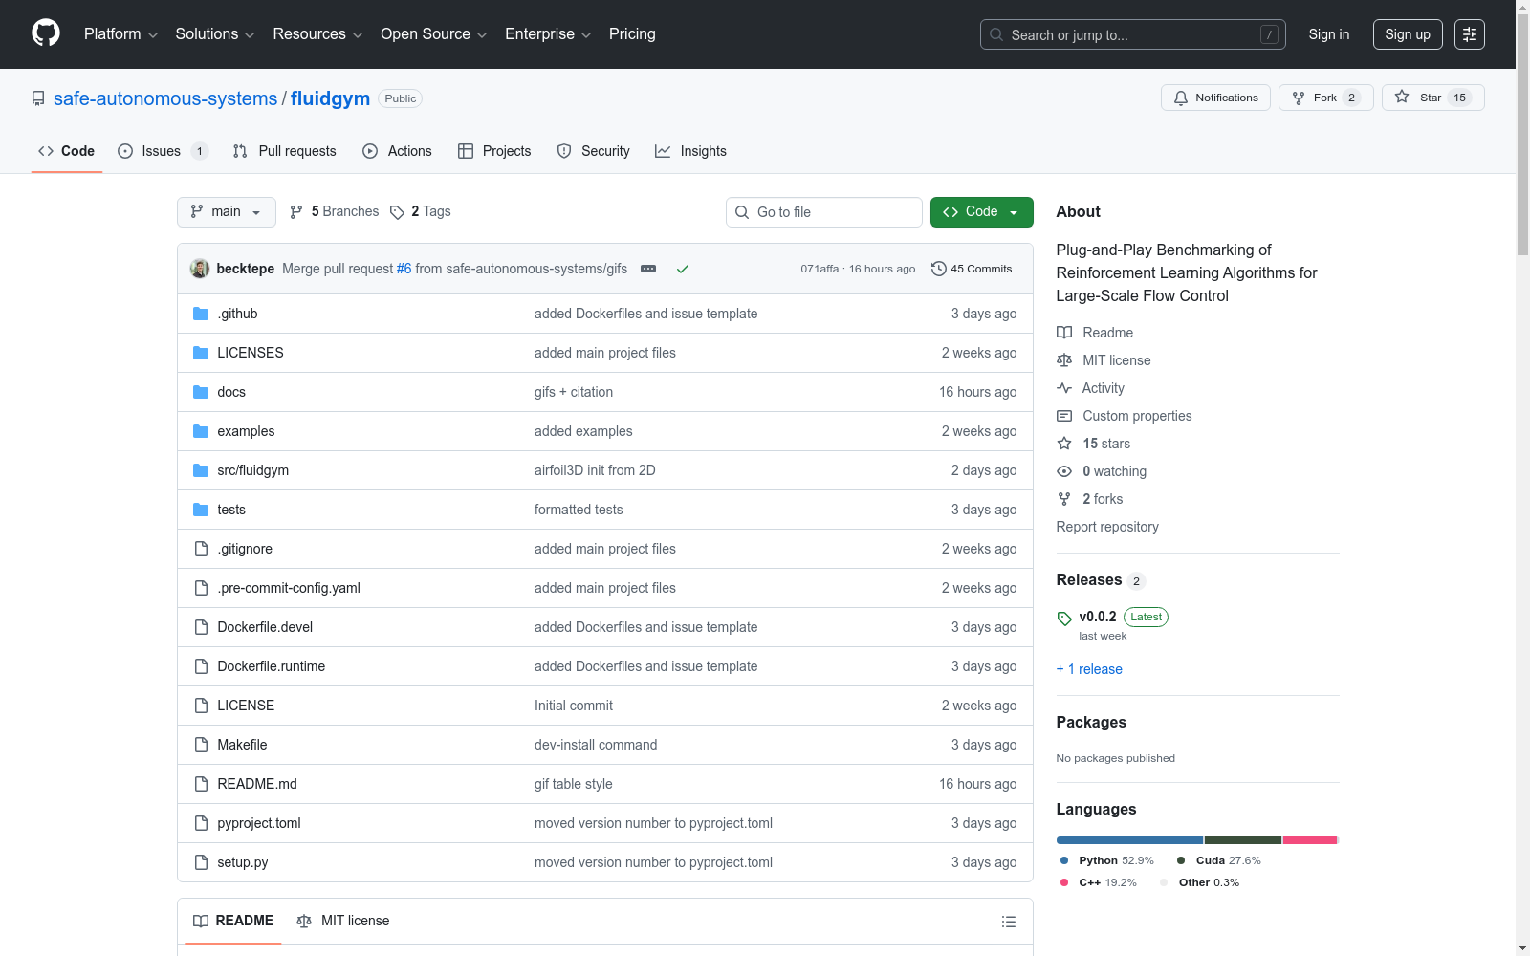Expand the commit message ellipsis
This screenshot has height=956, width=1530.
point(648,269)
